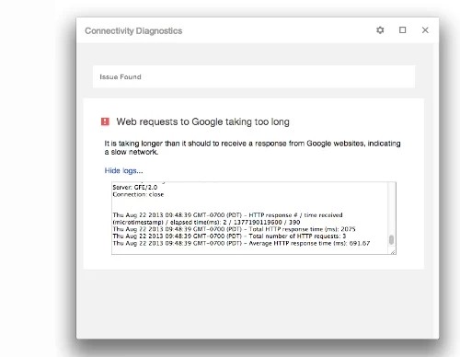
Task: Click the "Issue Found" status bar
Action: pos(254,76)
